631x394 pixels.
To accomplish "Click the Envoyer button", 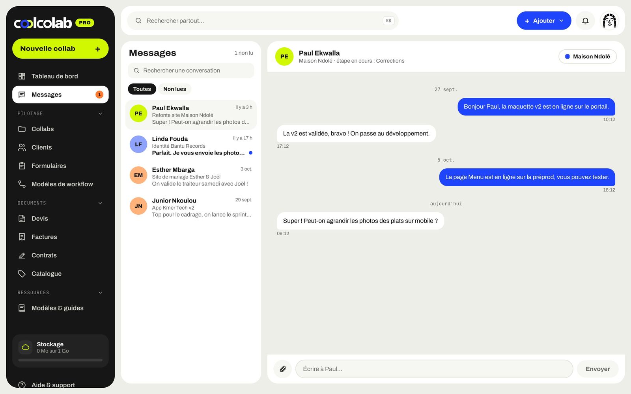I will (597, 369).
